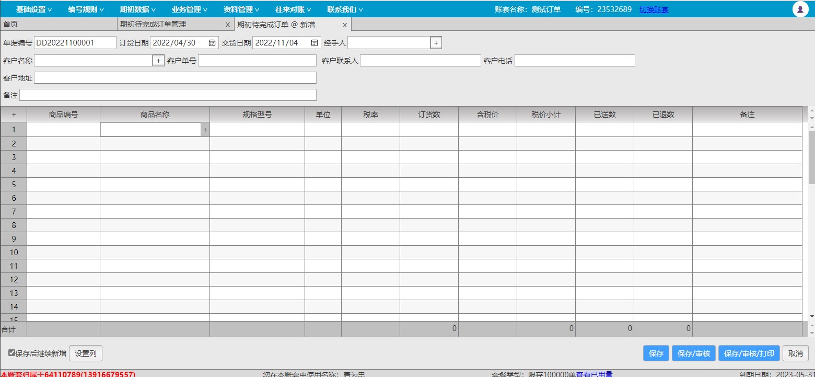Click 备注 column header in grid

747,115
